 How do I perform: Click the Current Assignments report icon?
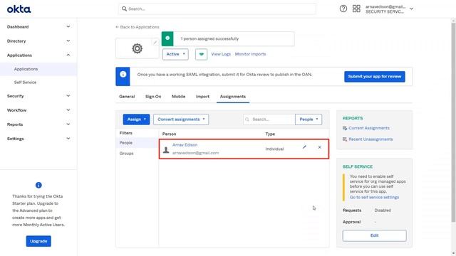pyautogui.click(x=345, y=128)
